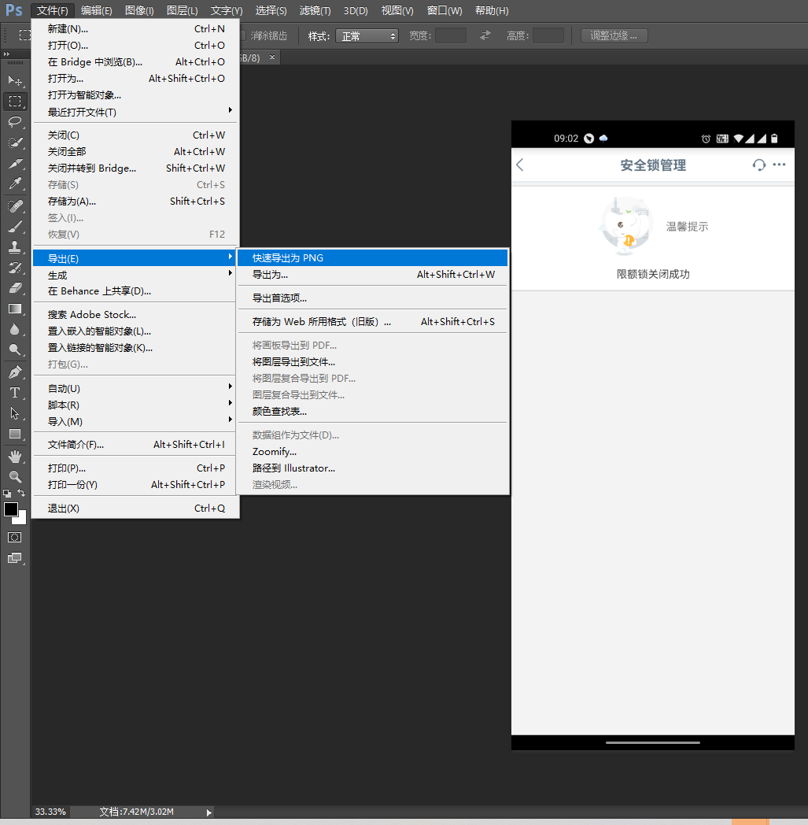The width and height of the screenshot is (808, 825).
Task: Swap foreground and background colors
Action: [x=22, y=493]
